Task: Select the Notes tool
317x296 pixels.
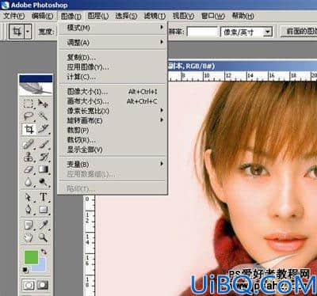Action: pyautogui.click(x=29, y=225)
